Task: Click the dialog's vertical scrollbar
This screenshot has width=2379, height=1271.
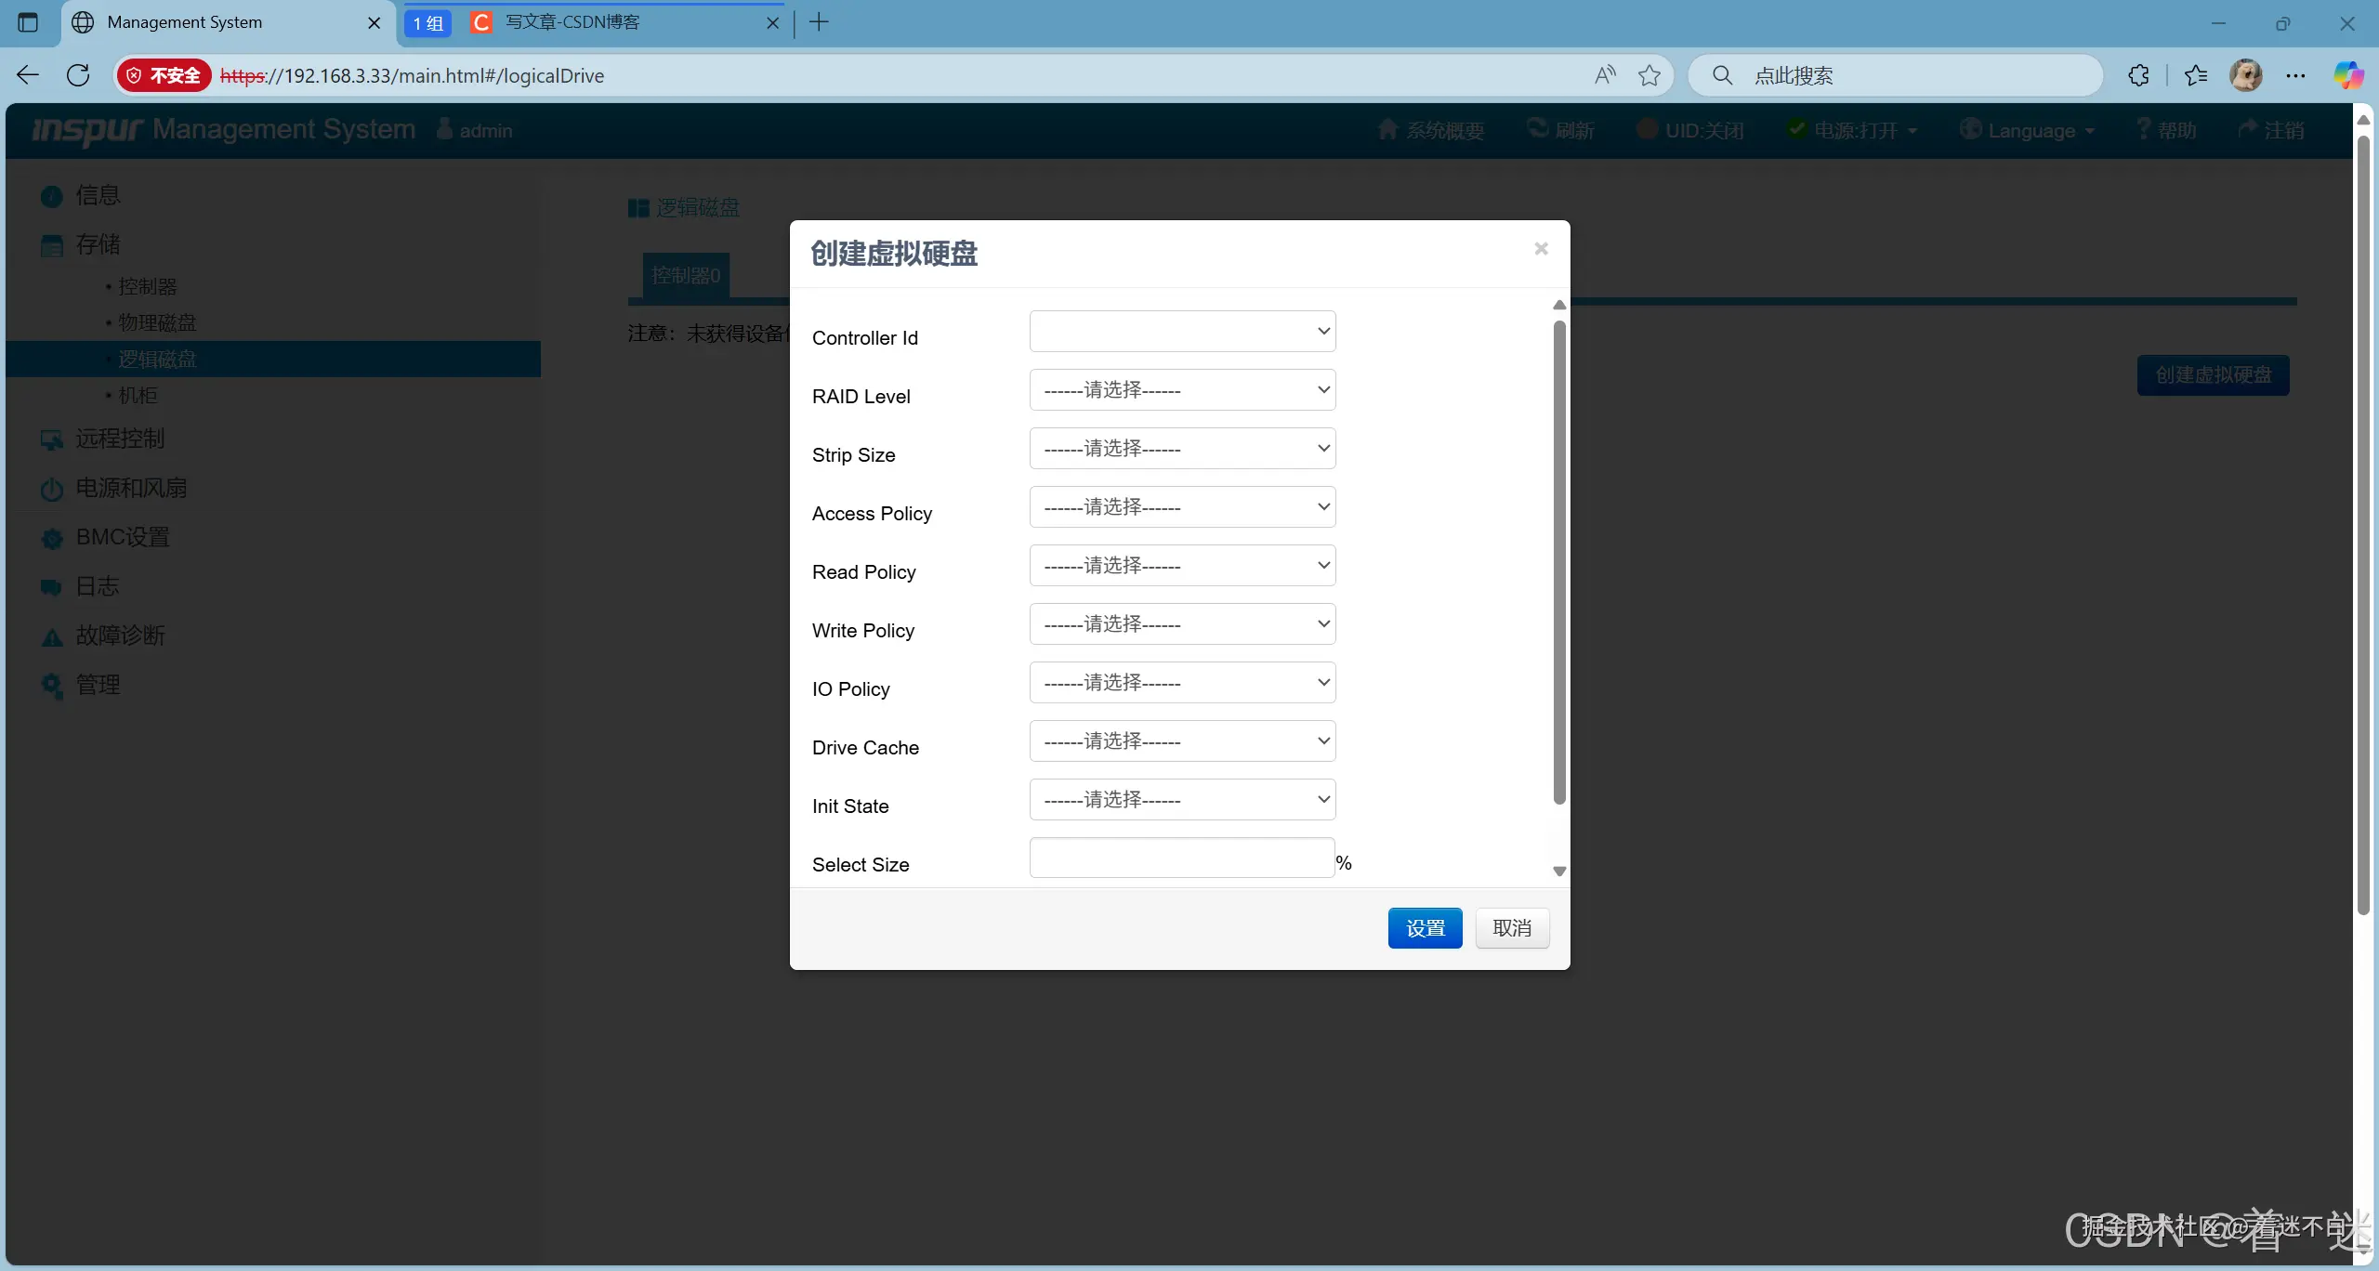Action: (1559, 562)
